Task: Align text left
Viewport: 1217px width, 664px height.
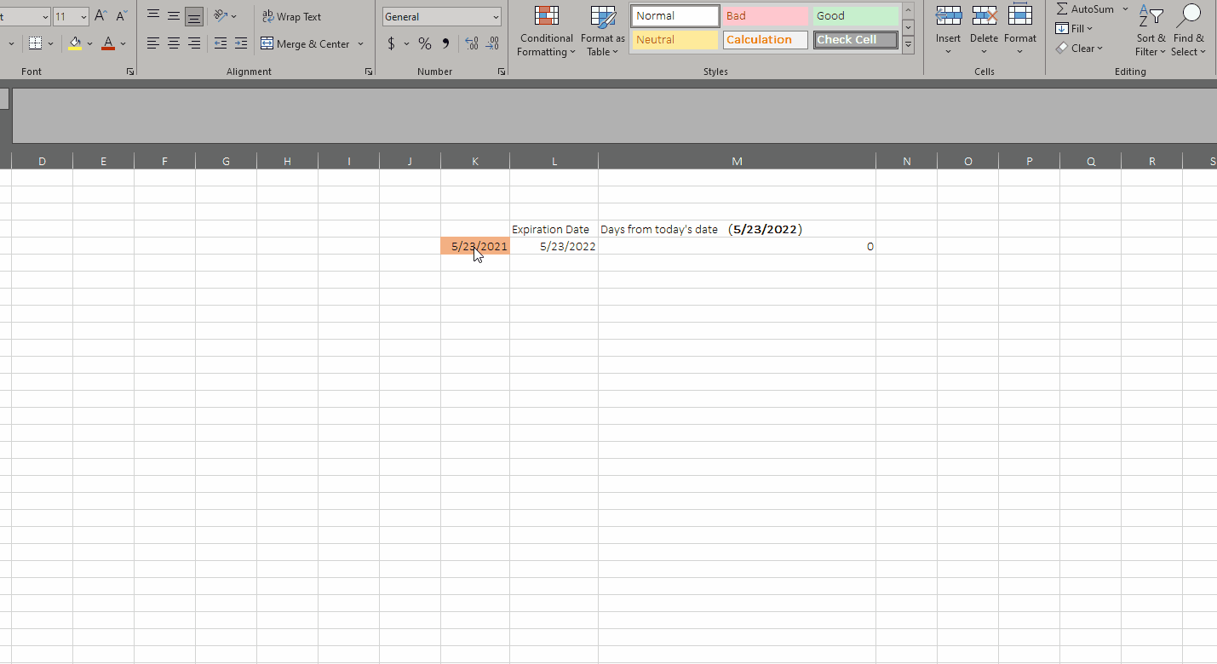Action: [153, 43]
